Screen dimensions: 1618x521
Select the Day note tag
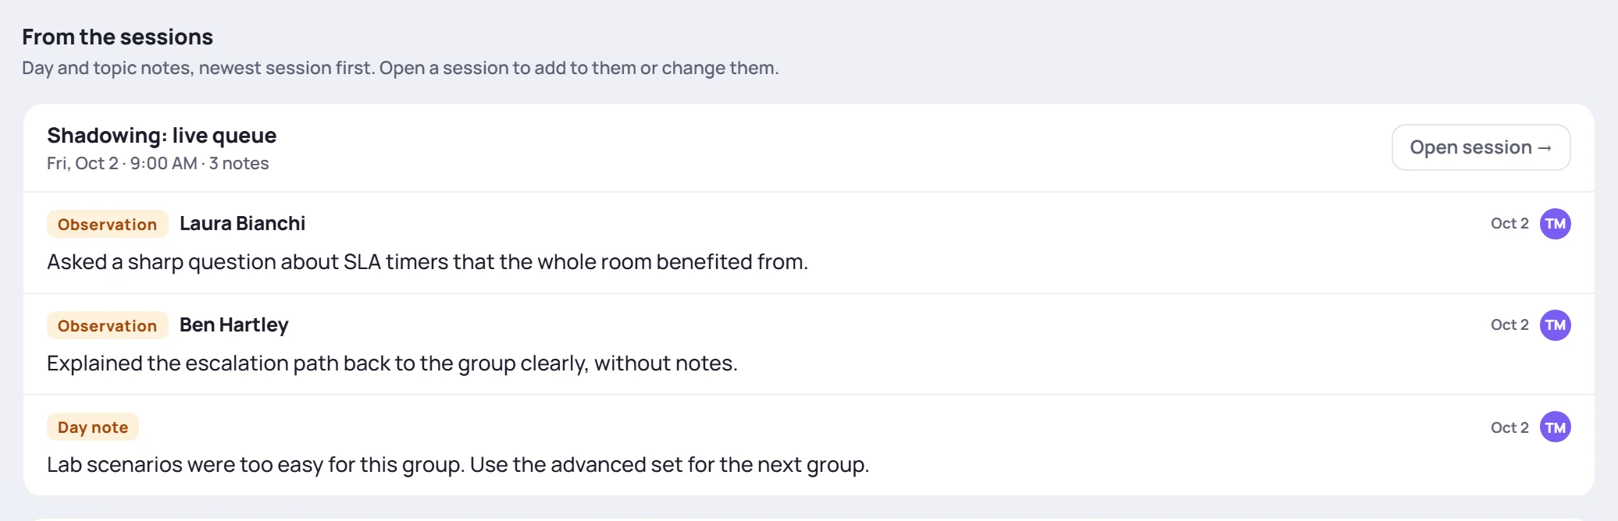click(x=92, y=427)
